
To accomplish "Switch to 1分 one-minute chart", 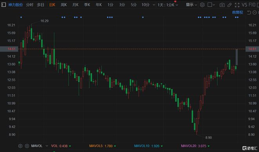I will pyautogui.click(x=111, y=5).
